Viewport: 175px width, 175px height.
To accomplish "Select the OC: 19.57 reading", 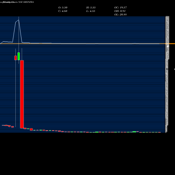I will 120,8.
